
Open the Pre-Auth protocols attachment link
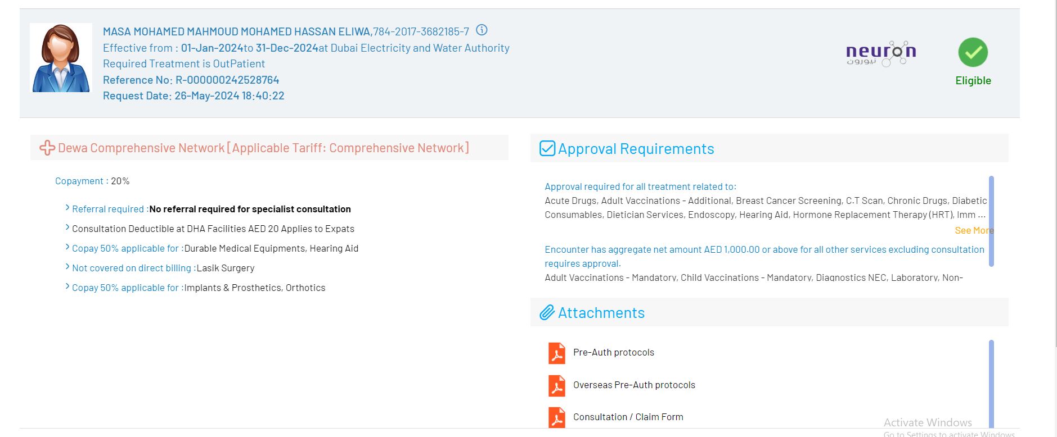pos(613,353)
